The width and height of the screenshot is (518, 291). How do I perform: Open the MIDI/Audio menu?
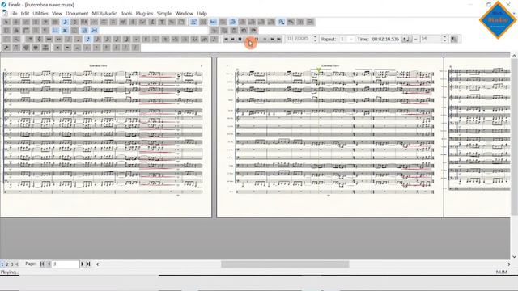pyautogui.click(x=104, y=13)
